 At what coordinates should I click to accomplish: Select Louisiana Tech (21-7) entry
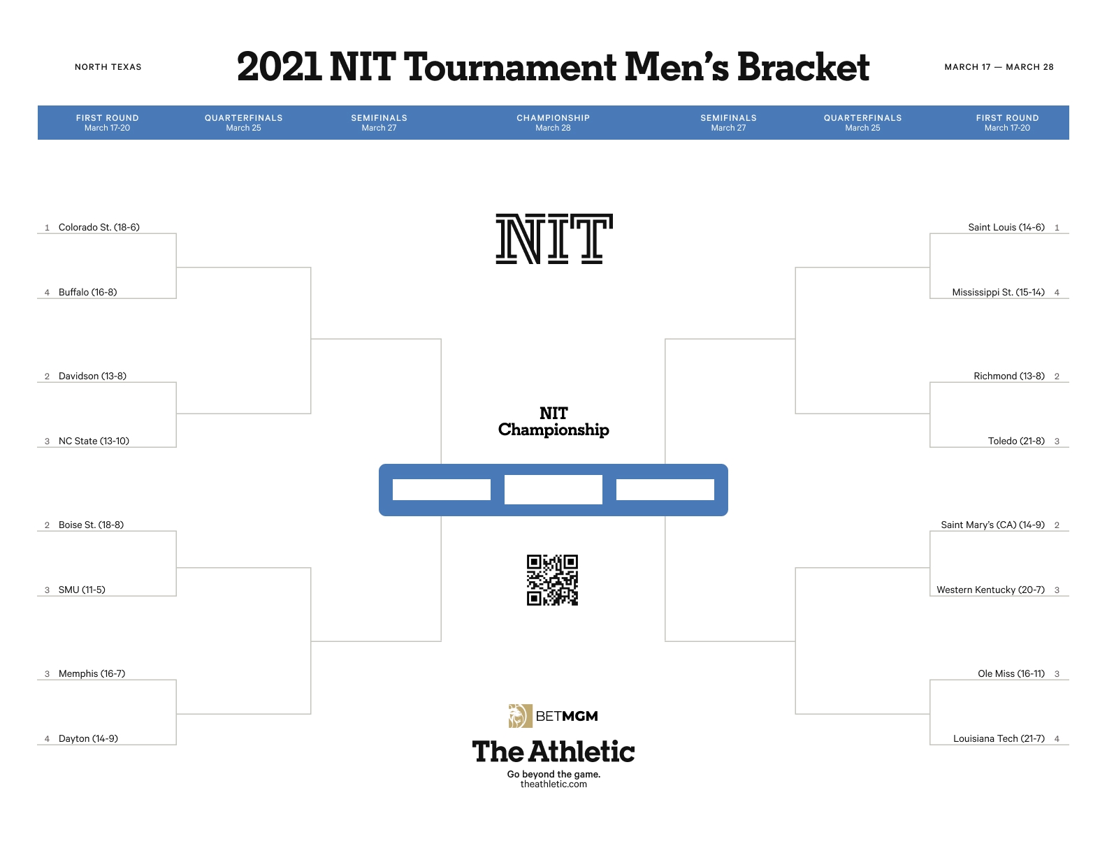pos(999,738)
